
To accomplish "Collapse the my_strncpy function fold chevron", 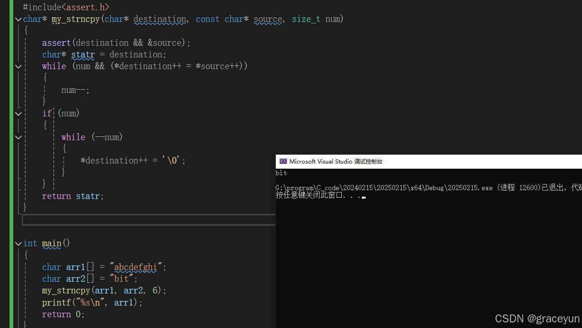I will coord(18,19).
